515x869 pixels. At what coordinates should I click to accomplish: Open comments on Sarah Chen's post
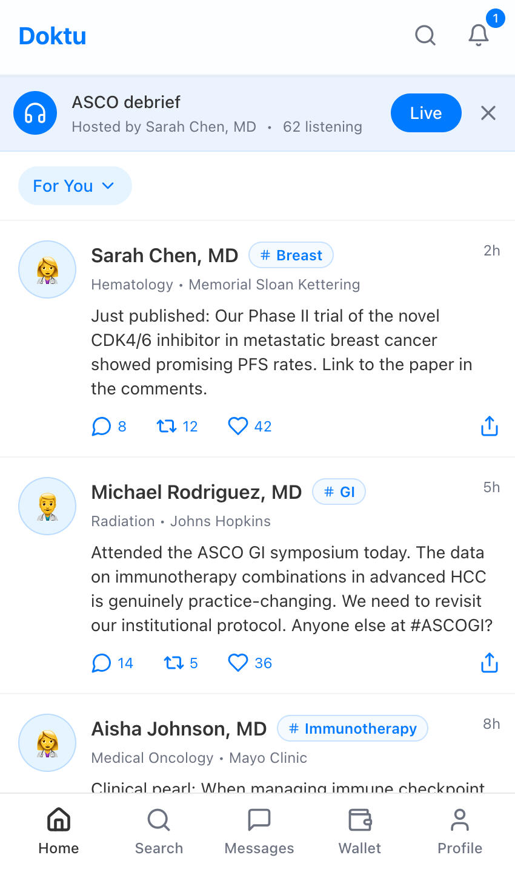click(x=109, y=427)
